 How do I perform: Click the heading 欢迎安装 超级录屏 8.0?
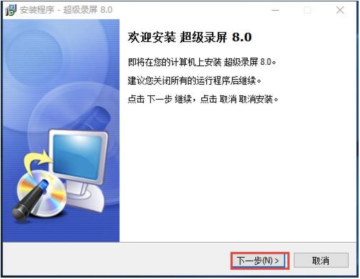click(x=190, y=37)
